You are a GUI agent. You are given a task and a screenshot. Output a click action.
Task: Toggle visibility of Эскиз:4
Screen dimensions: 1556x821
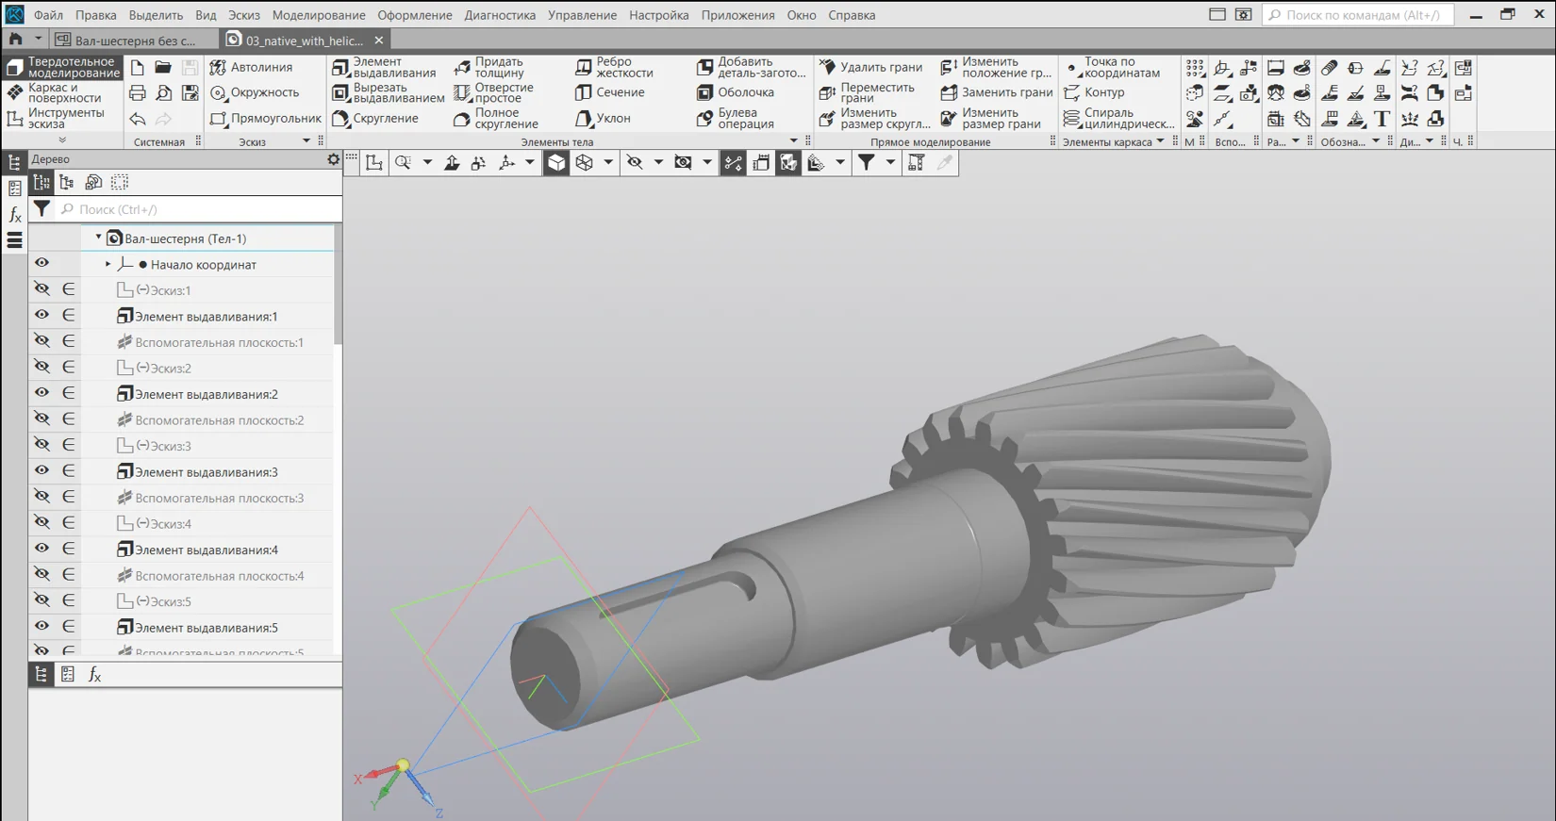(41, 522)
